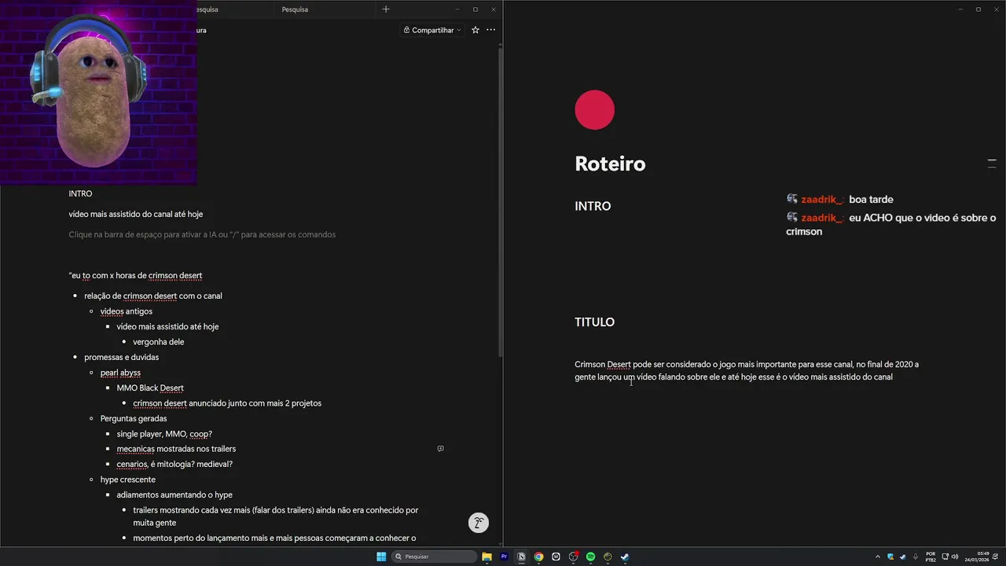Maximize the left Notion window
The height and width of the screenshot is (566, 1006).
click(475, 9)
